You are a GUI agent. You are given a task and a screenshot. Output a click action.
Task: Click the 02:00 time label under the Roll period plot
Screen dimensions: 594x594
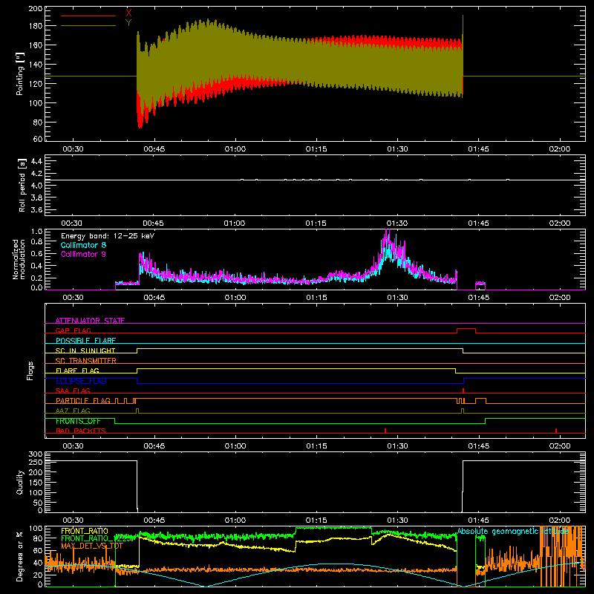pyautogui.click(x=560, y=223)
